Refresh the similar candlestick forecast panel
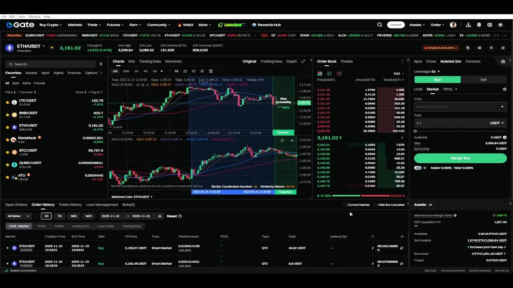Viewport: 513px width, 288px height. tap(283, 140)
